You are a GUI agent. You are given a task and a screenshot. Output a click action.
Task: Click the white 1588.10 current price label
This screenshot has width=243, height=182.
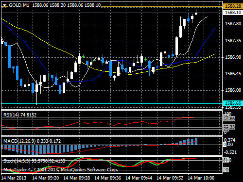pyautogui.click(x=233, y=12)
